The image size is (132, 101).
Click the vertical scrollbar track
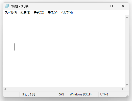click(127, 51)
